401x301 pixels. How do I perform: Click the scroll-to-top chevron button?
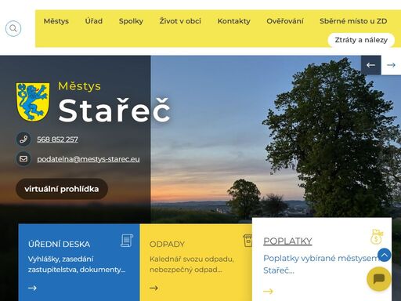click(385, 255)
